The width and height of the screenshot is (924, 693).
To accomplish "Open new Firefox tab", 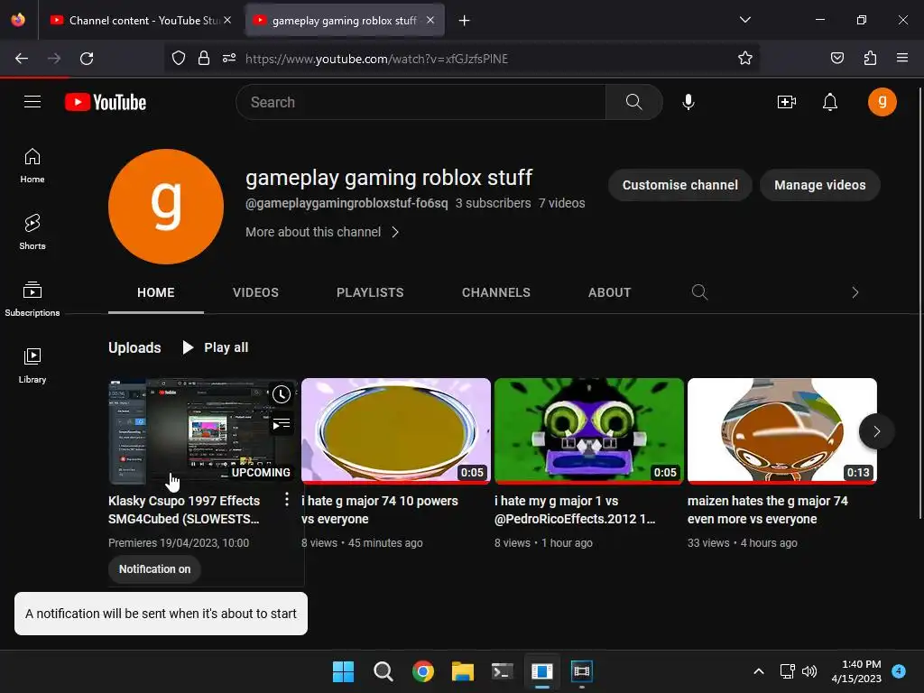I will click(465, 21).
